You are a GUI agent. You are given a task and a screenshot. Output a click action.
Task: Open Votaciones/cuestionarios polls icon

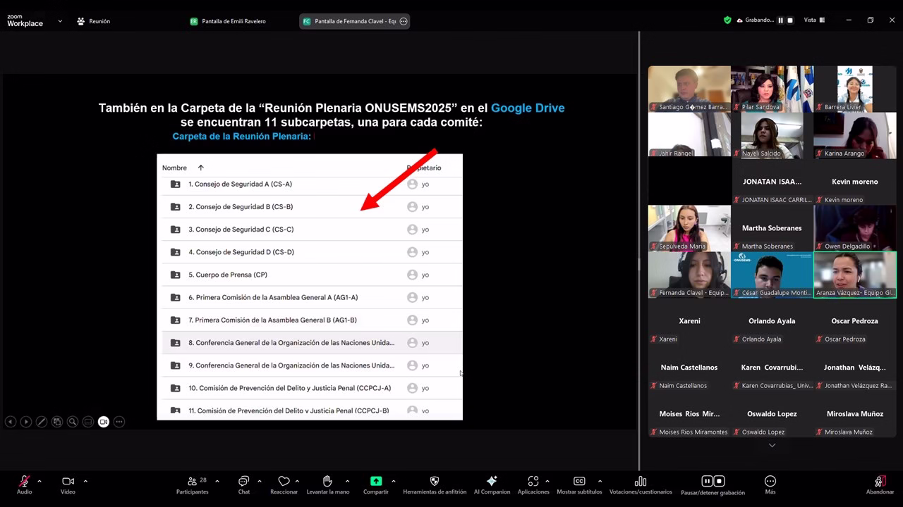point(641,482)
